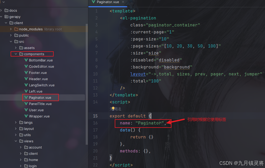
Task: Select Left.vue in the project tree
Action: tap(36, 91)
